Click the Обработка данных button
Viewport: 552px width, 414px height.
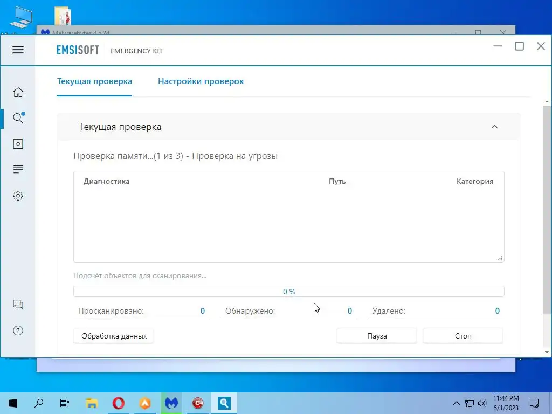click(114, 336)
